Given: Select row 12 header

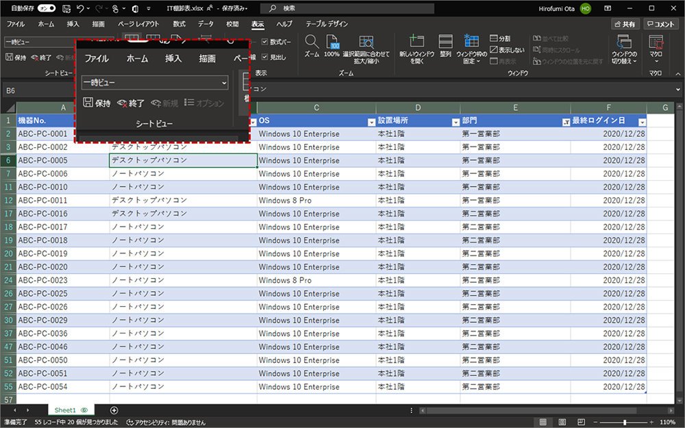Looking at the screenshot, I should tap(8, 201).
